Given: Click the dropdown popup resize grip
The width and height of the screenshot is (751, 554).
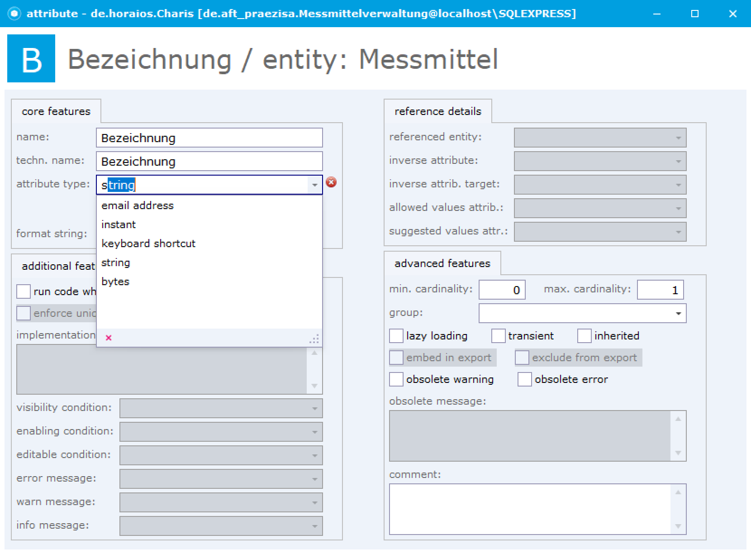Looking at the screenshot, I should tap(314, 339).
